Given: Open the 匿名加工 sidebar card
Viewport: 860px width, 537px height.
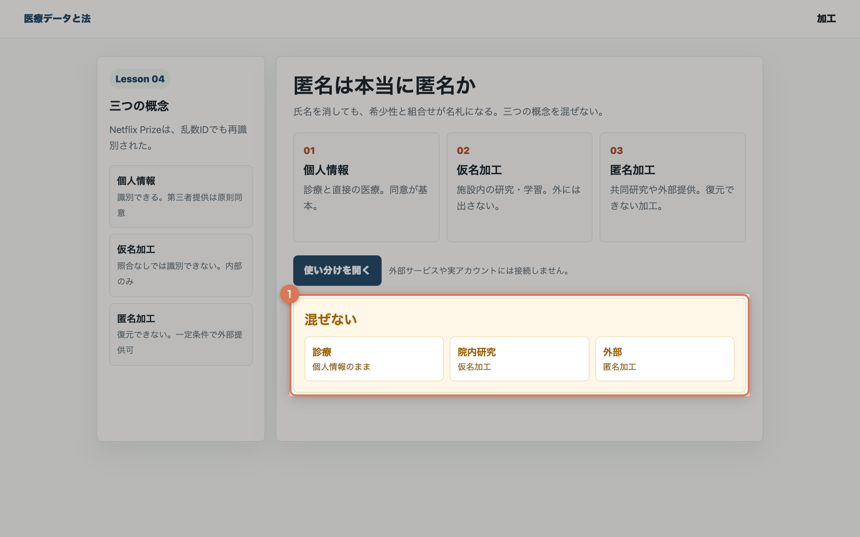Looking at the screenshot, I should point(181,334).
